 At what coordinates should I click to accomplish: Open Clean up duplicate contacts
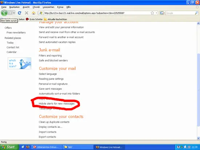point(54,122)
